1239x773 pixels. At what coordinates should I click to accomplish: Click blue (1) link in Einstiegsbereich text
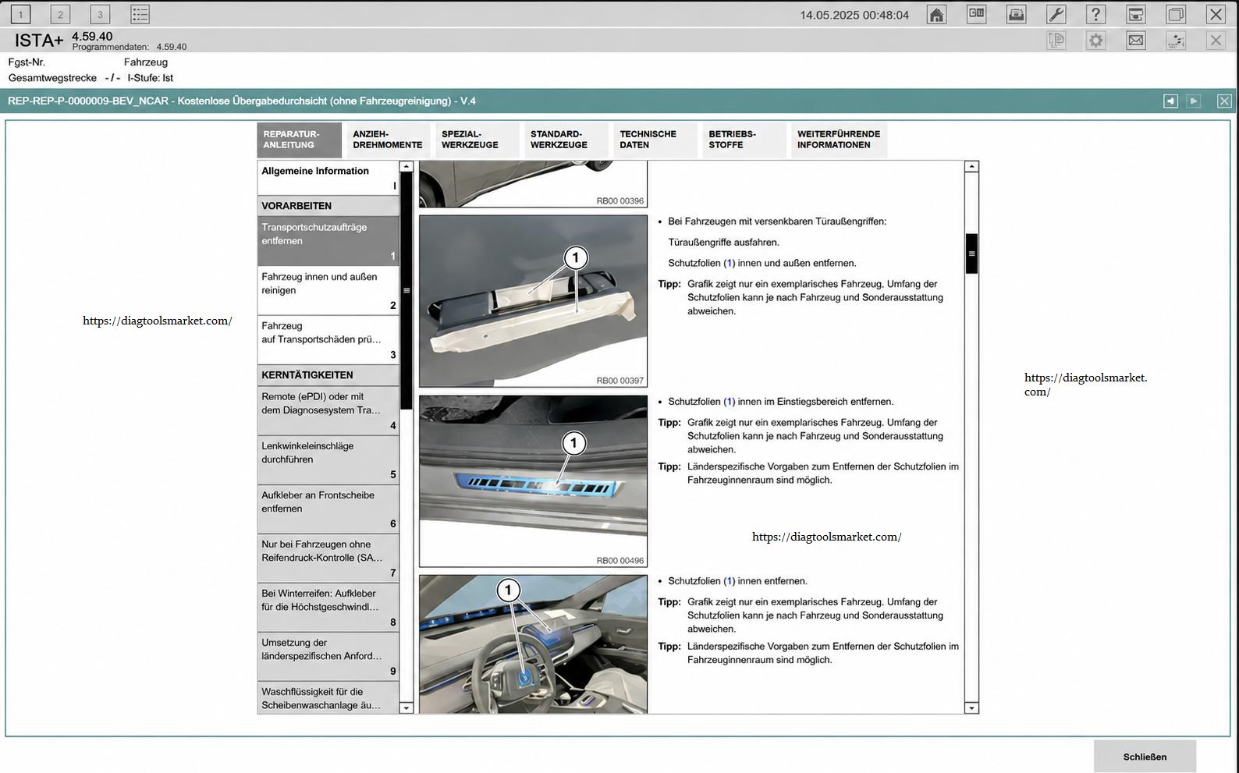click(x=729, y=402)
